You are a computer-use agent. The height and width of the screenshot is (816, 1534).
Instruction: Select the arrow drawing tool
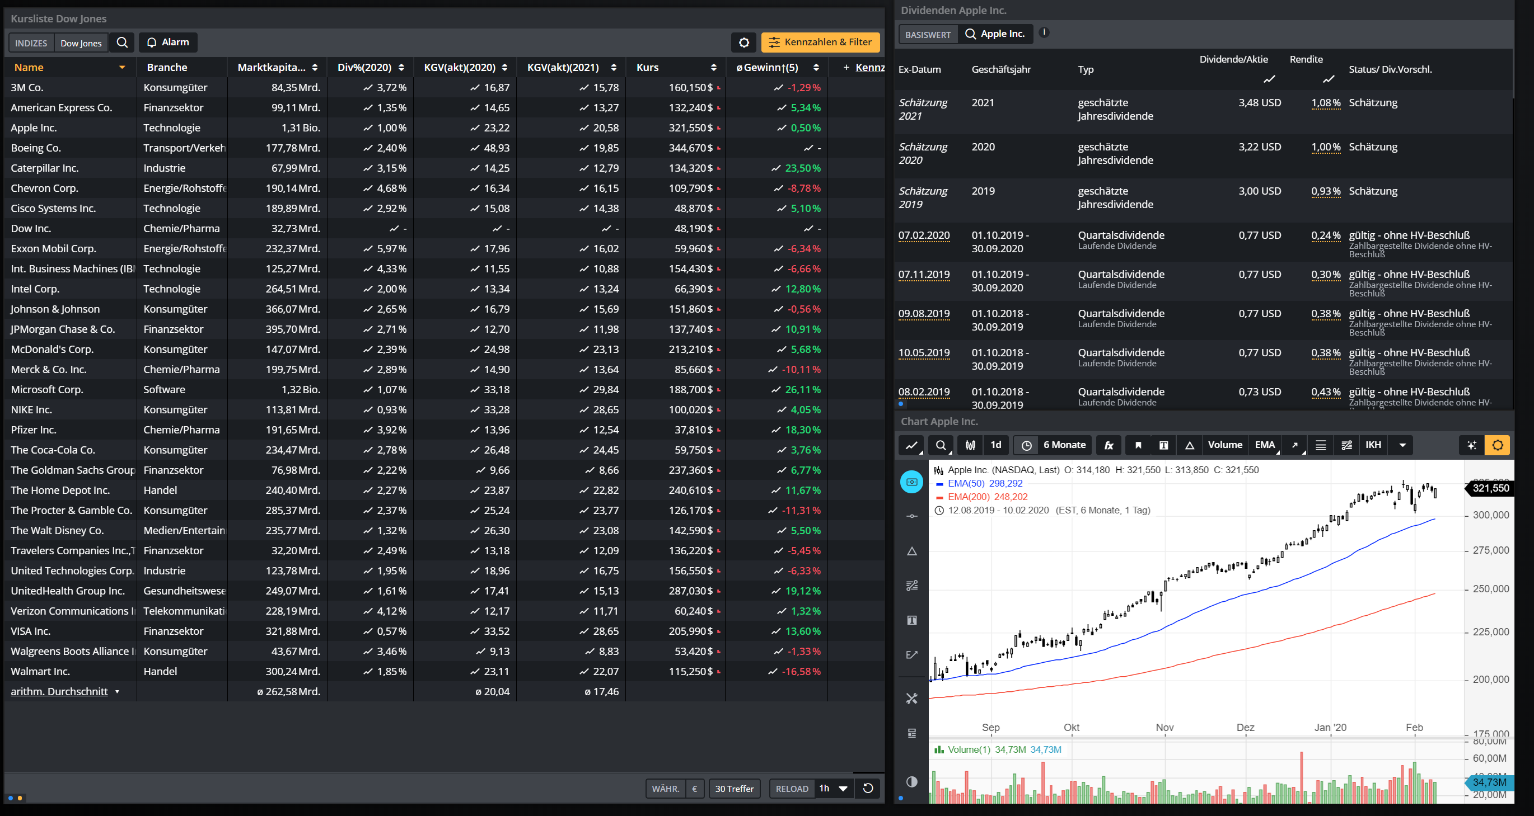point(1294,445)
